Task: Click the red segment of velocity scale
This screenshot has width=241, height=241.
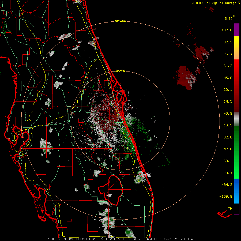Action: [236, 86]
